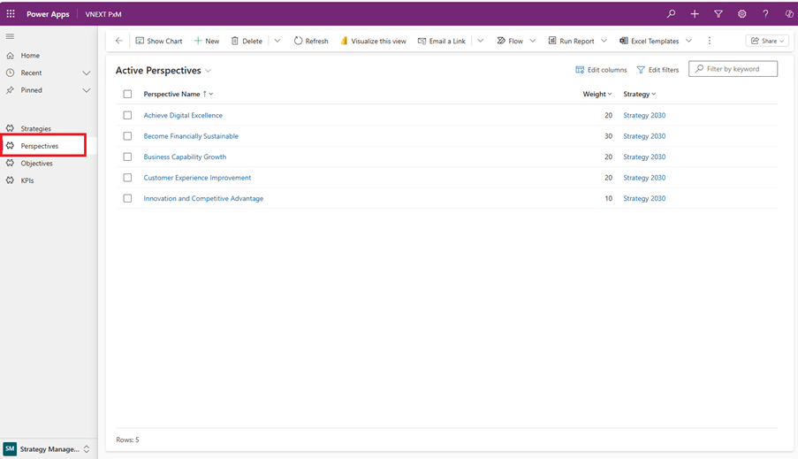This screenshot has height=459, width=798.
Task: Open the more commands vertical ellipsis
Action: (710, 41)
